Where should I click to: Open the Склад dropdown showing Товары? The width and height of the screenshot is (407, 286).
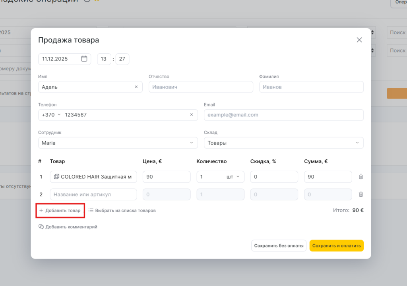(x=283, y=143)
